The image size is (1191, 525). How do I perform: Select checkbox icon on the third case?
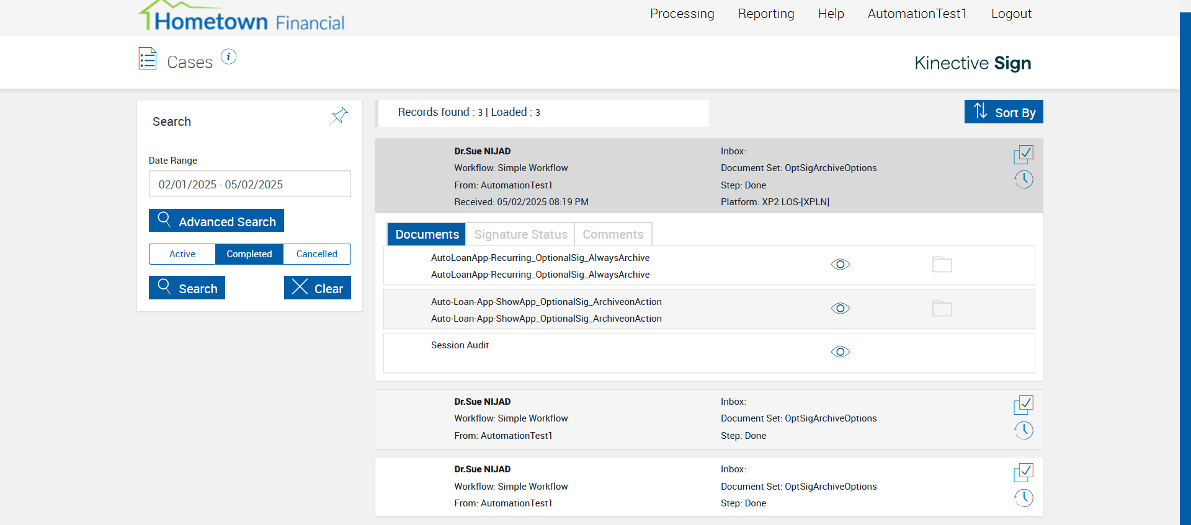click(x=1024, y=472)
